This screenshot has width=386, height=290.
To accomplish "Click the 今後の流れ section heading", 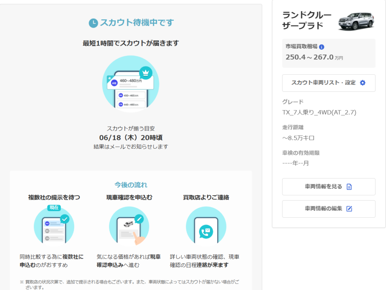I will pos(131,185).
